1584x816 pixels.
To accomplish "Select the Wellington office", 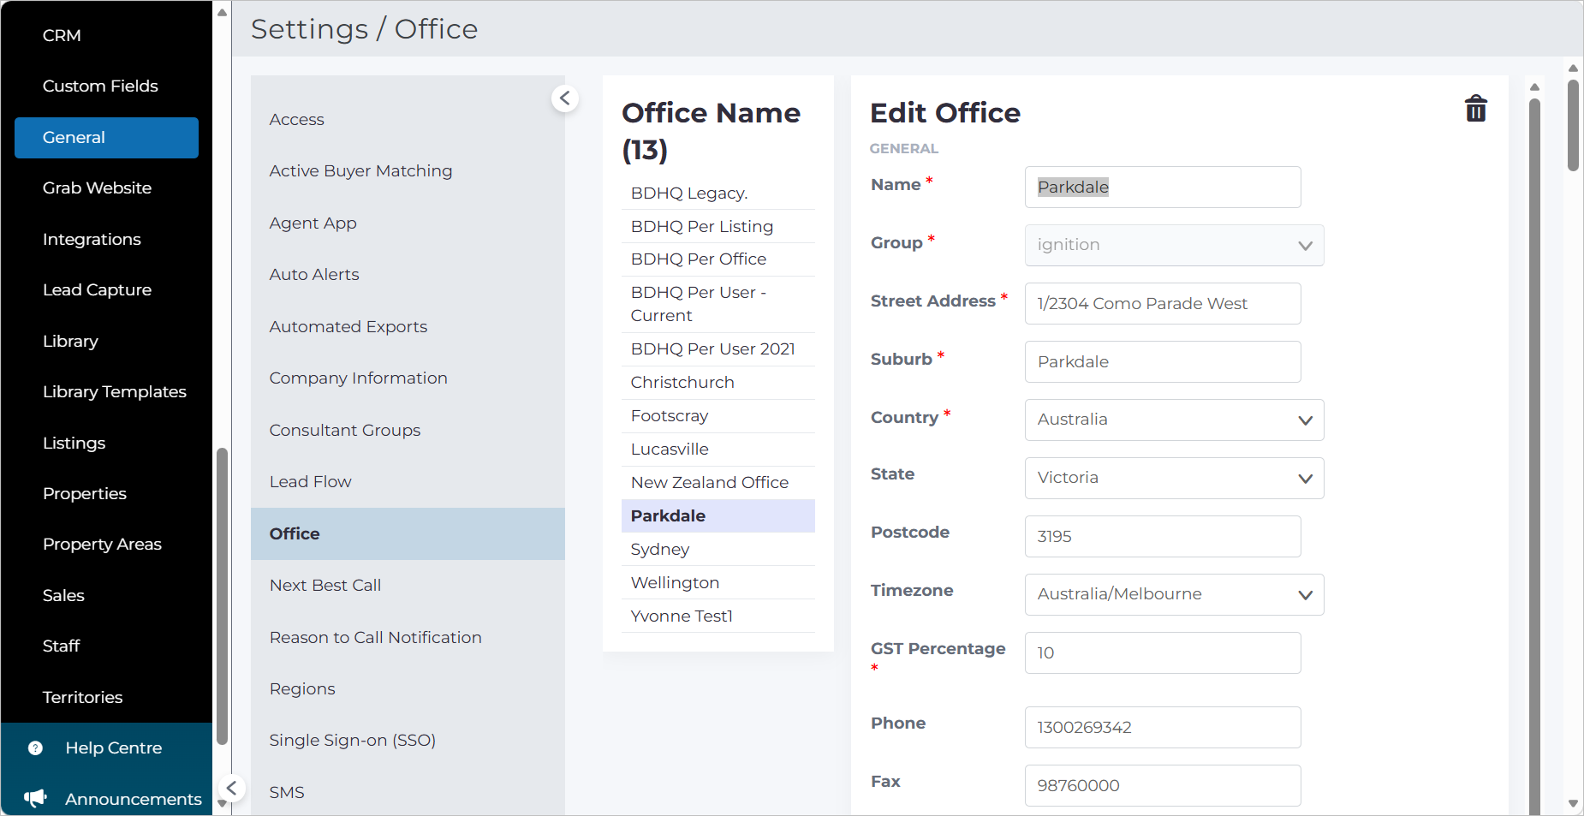I will coord(718,582).
